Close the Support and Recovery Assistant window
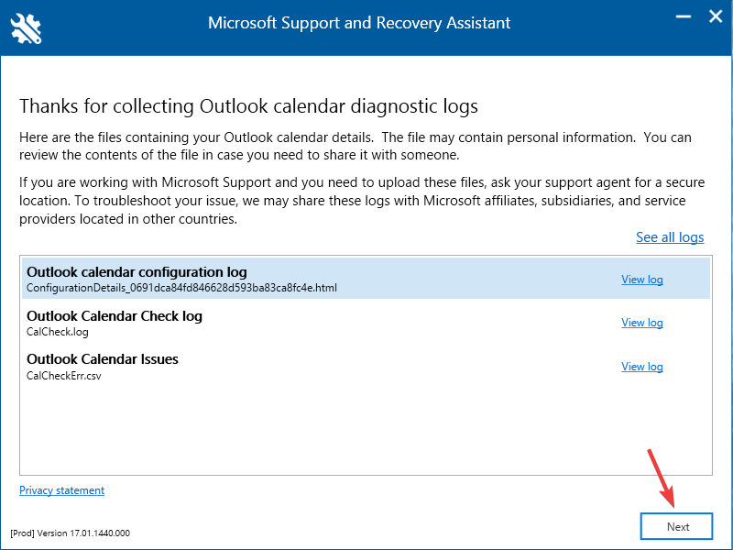 pyautogui.click(x=716, y=16)
